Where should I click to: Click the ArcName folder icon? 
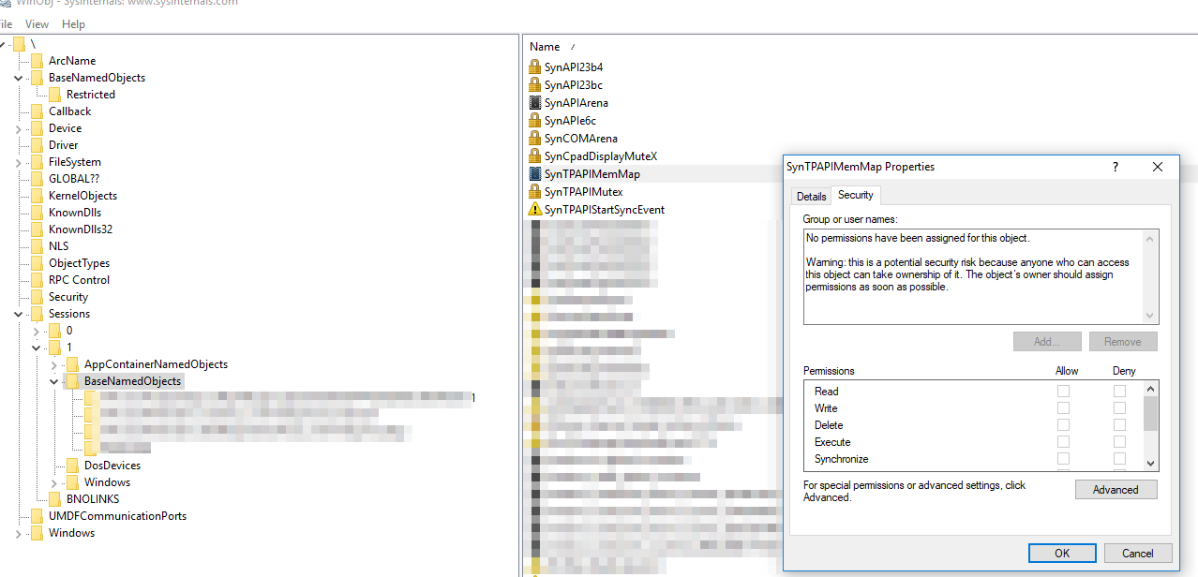click(37, 61)
